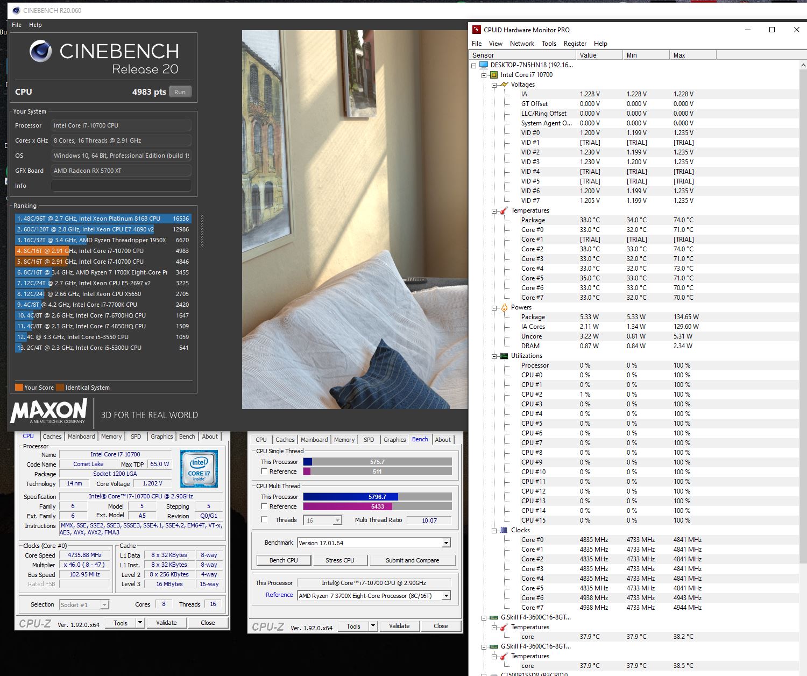Open the Cinebench File menu
Screen dimensions: 807x676
pos(17,25)
